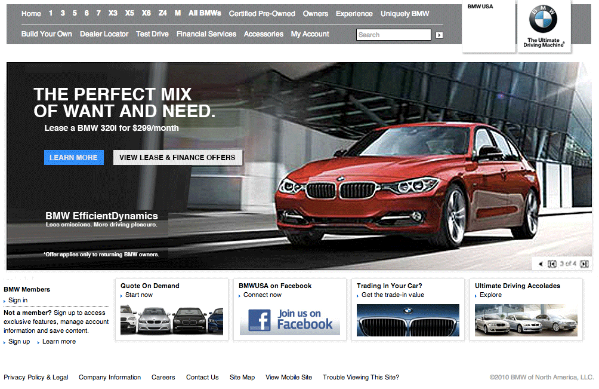Open Accessories page
Viewport: 599px width, 389px height.
coord(264,33)
